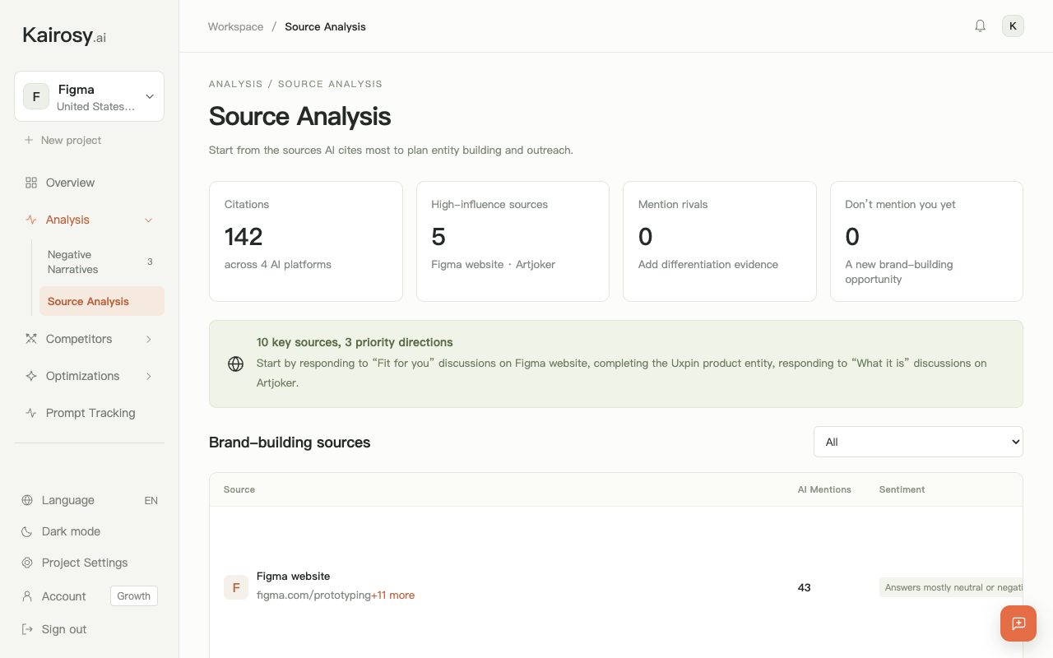The width and height of the screenshot is (1053, 658).
Task: Click the F logo in the Figma website row
Action: pyautogui.click(x=236, y=587)
